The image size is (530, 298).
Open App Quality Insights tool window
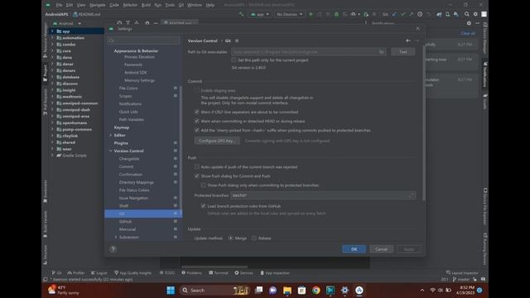(x=132, y=272)
